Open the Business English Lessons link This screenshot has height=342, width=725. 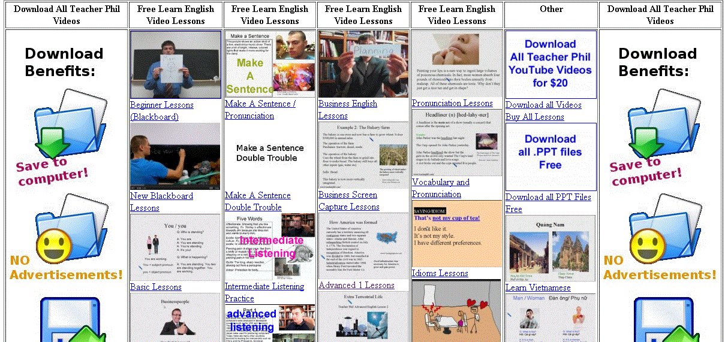coord(348,110)
